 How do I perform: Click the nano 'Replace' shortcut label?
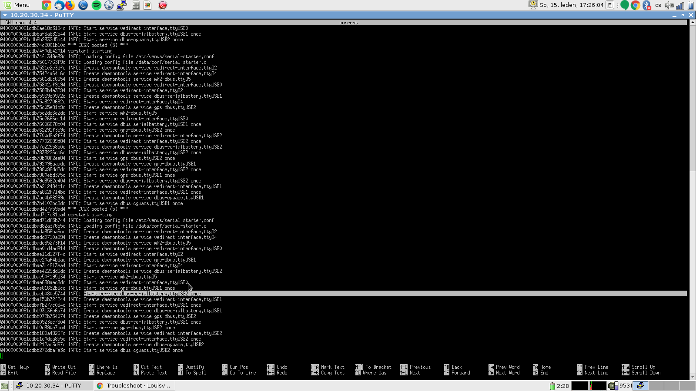tap(106, 373)
